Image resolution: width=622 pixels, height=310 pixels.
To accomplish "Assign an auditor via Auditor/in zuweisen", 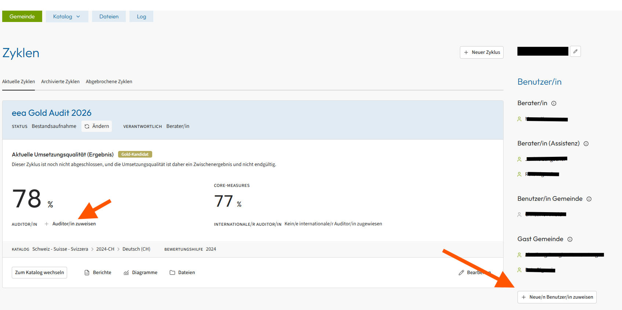I will coord(70,224).
